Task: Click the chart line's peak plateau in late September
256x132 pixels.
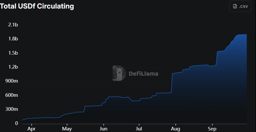Action: (x=242, y=35)
